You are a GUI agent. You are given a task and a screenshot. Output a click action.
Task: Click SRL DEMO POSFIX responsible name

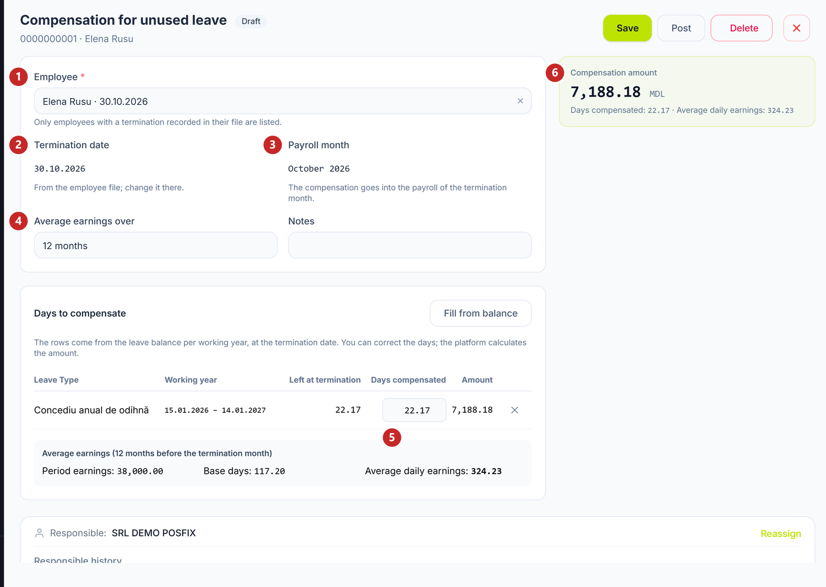pos(154,533)
